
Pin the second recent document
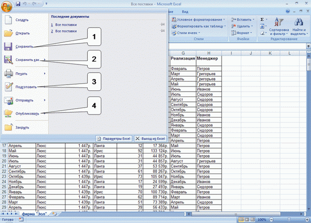pos(163,30)
